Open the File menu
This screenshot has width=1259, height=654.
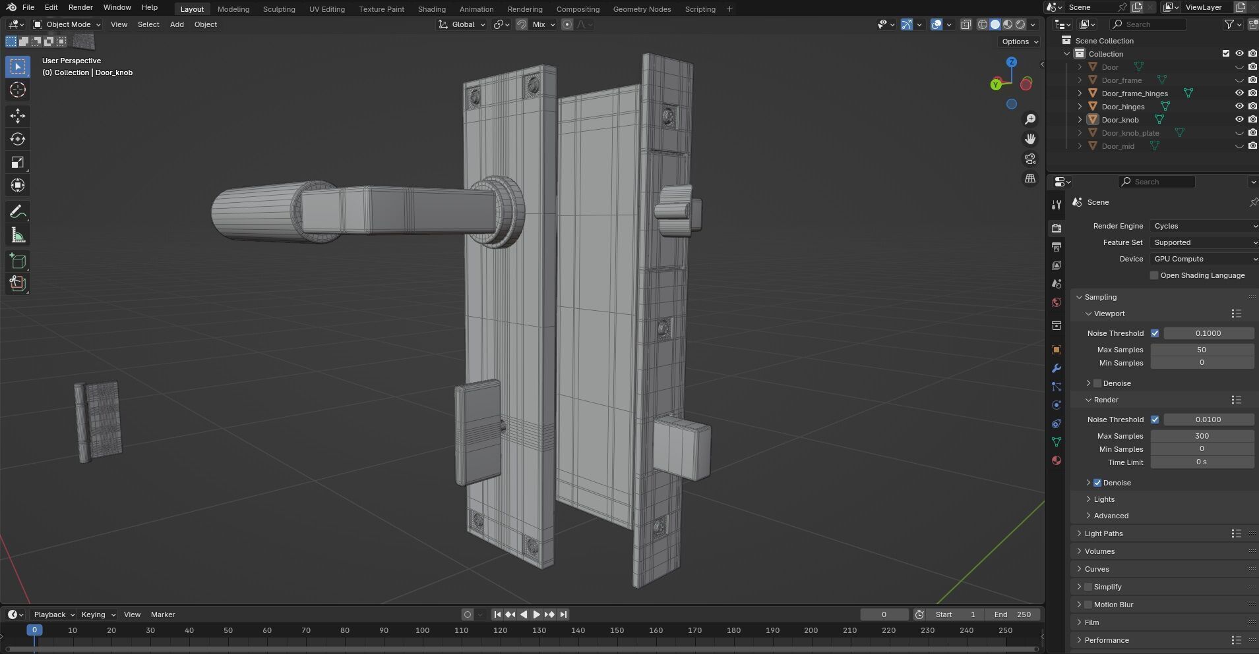pyautogui.click(x=28, y=7)
